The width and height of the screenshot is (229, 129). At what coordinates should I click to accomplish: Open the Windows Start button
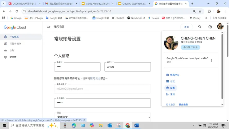click(x=4, y=126)
